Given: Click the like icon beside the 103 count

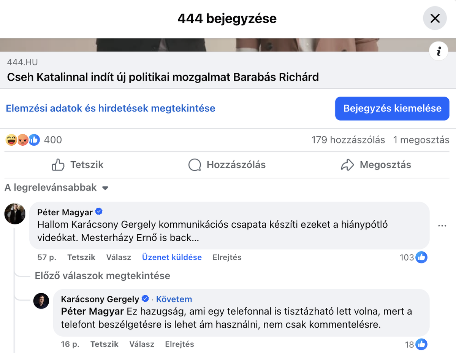Looking at the screenshot, I should click(421, 258).
